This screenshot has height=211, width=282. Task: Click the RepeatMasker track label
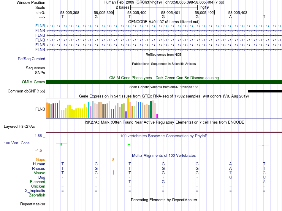(33, 204)
